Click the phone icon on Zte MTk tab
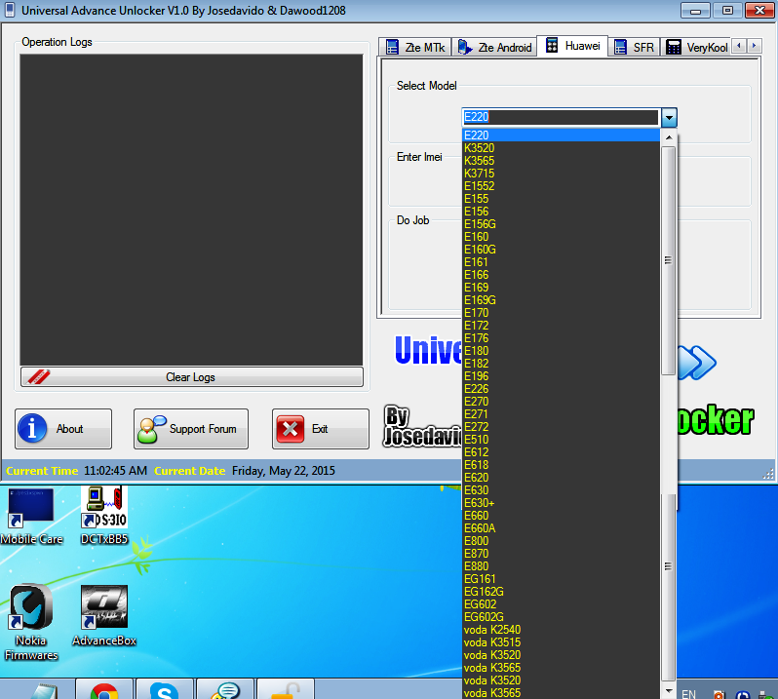778x699 pixels. point(392,47)
